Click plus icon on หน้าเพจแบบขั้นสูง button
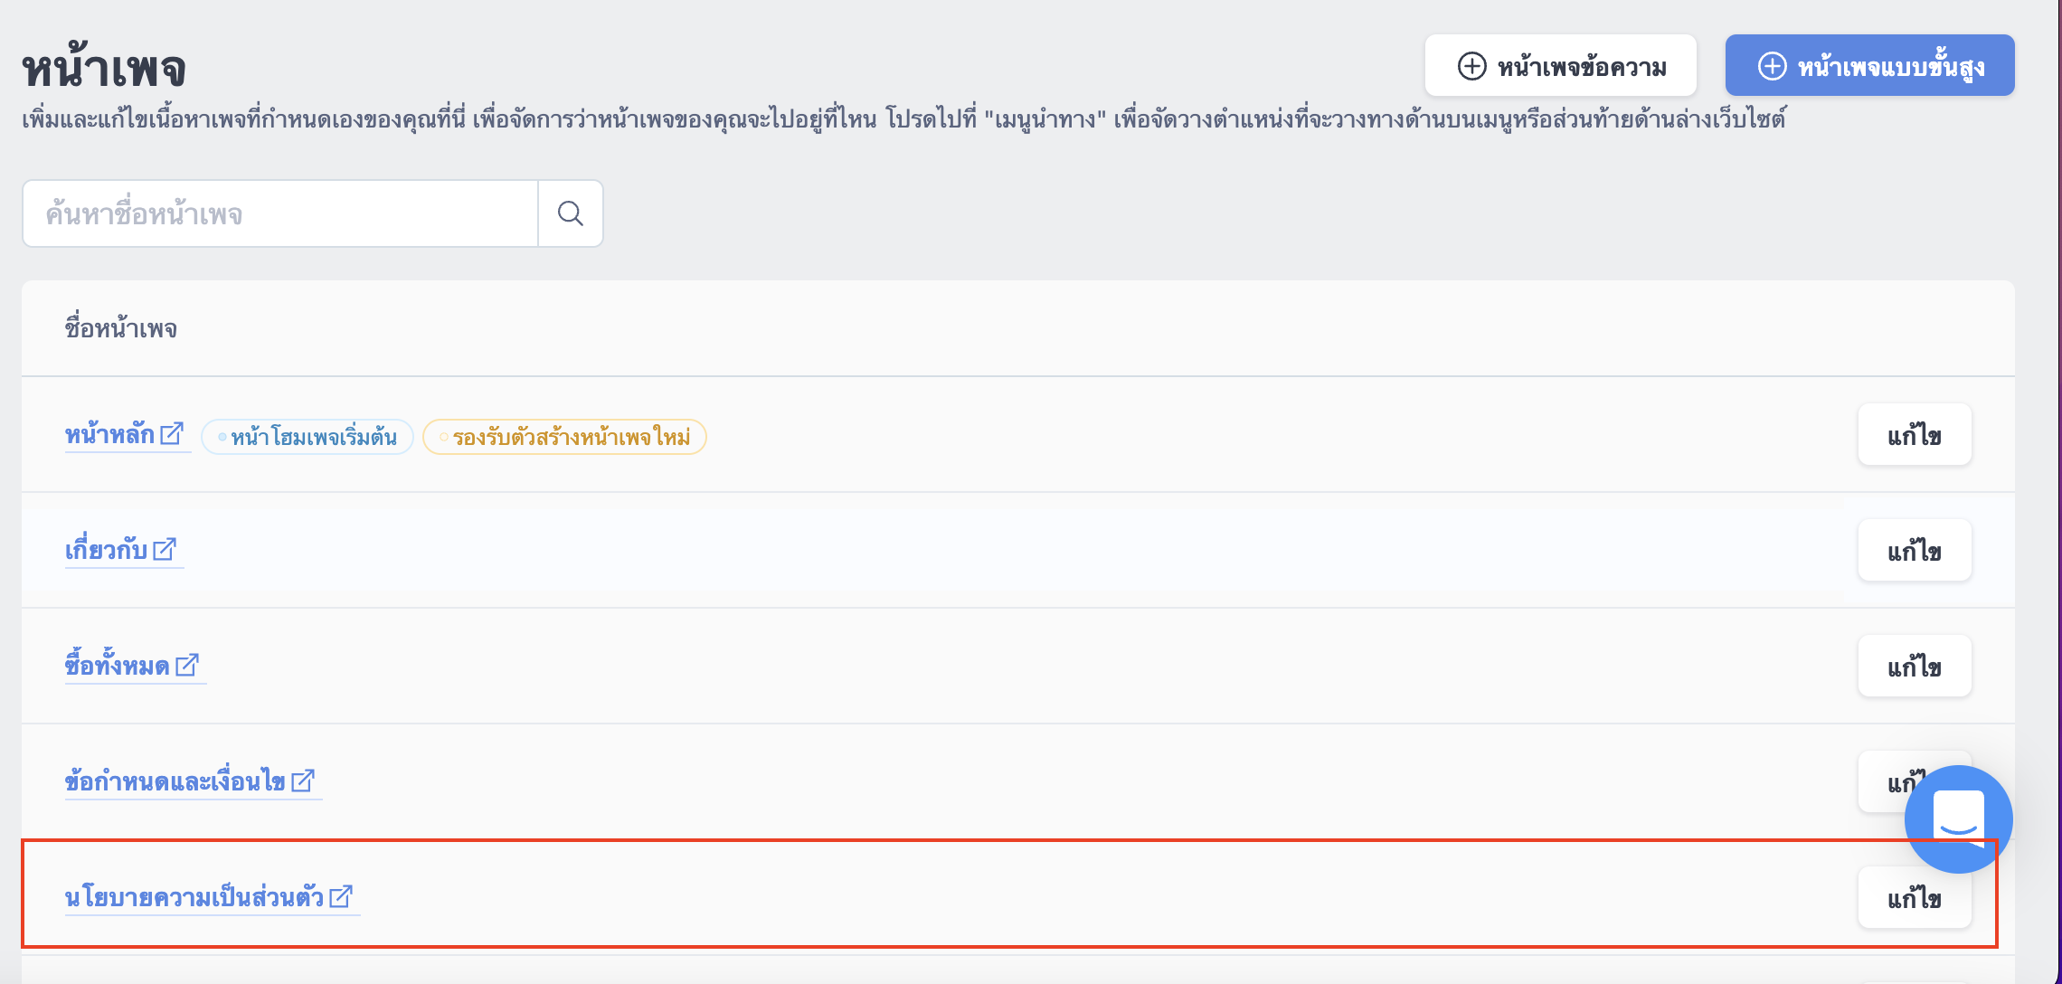 (1772, 66)
